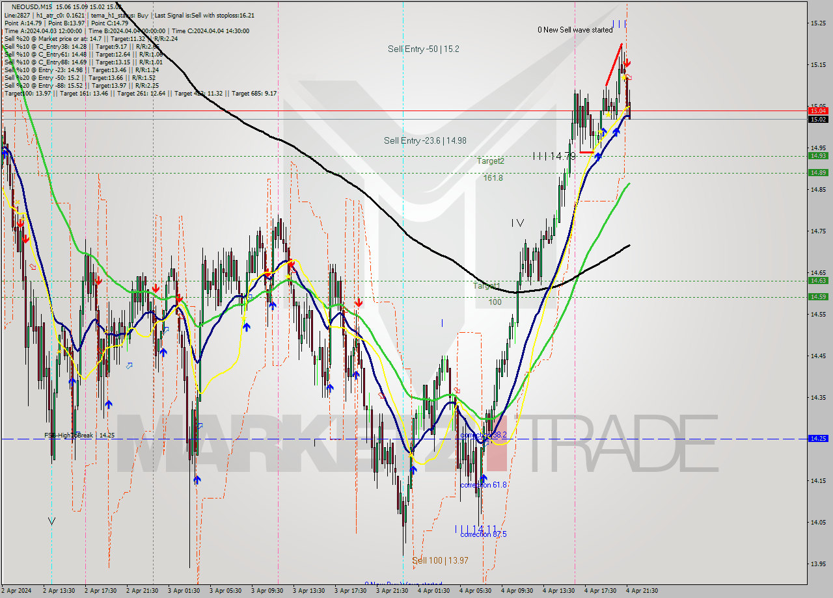Screen dimensions: 833x598
Task: Click the '3 Apr 13:30' time axis label
Action: [x=308, y=591]
